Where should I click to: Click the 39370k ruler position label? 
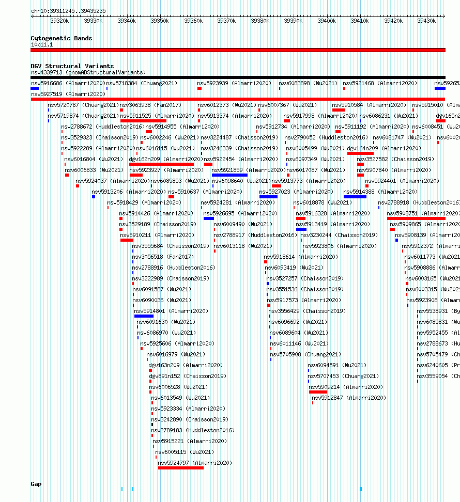coord(226,21)
